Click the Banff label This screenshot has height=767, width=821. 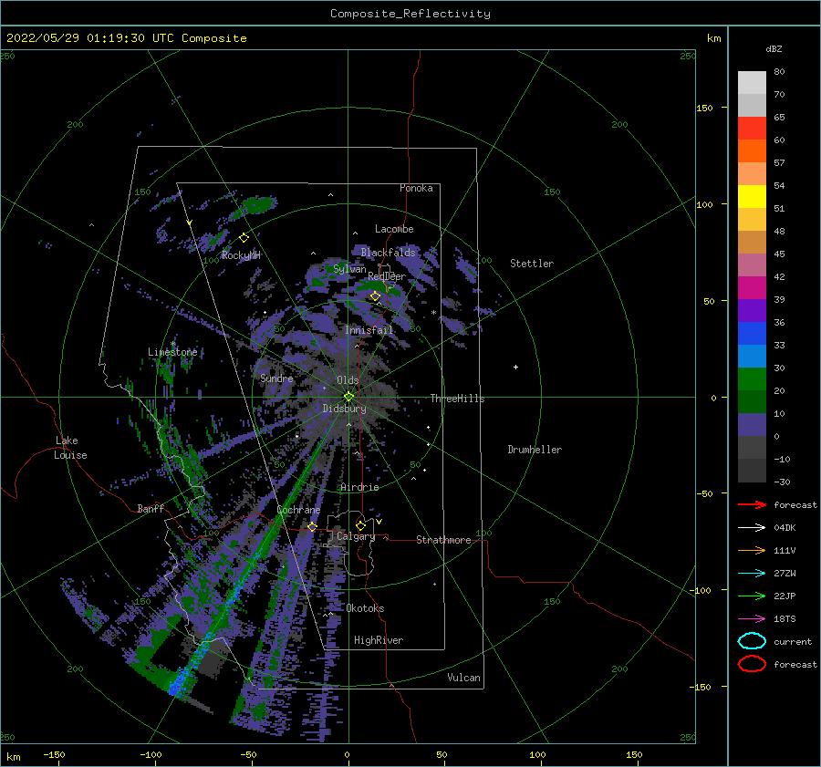(x=151, y=508)
